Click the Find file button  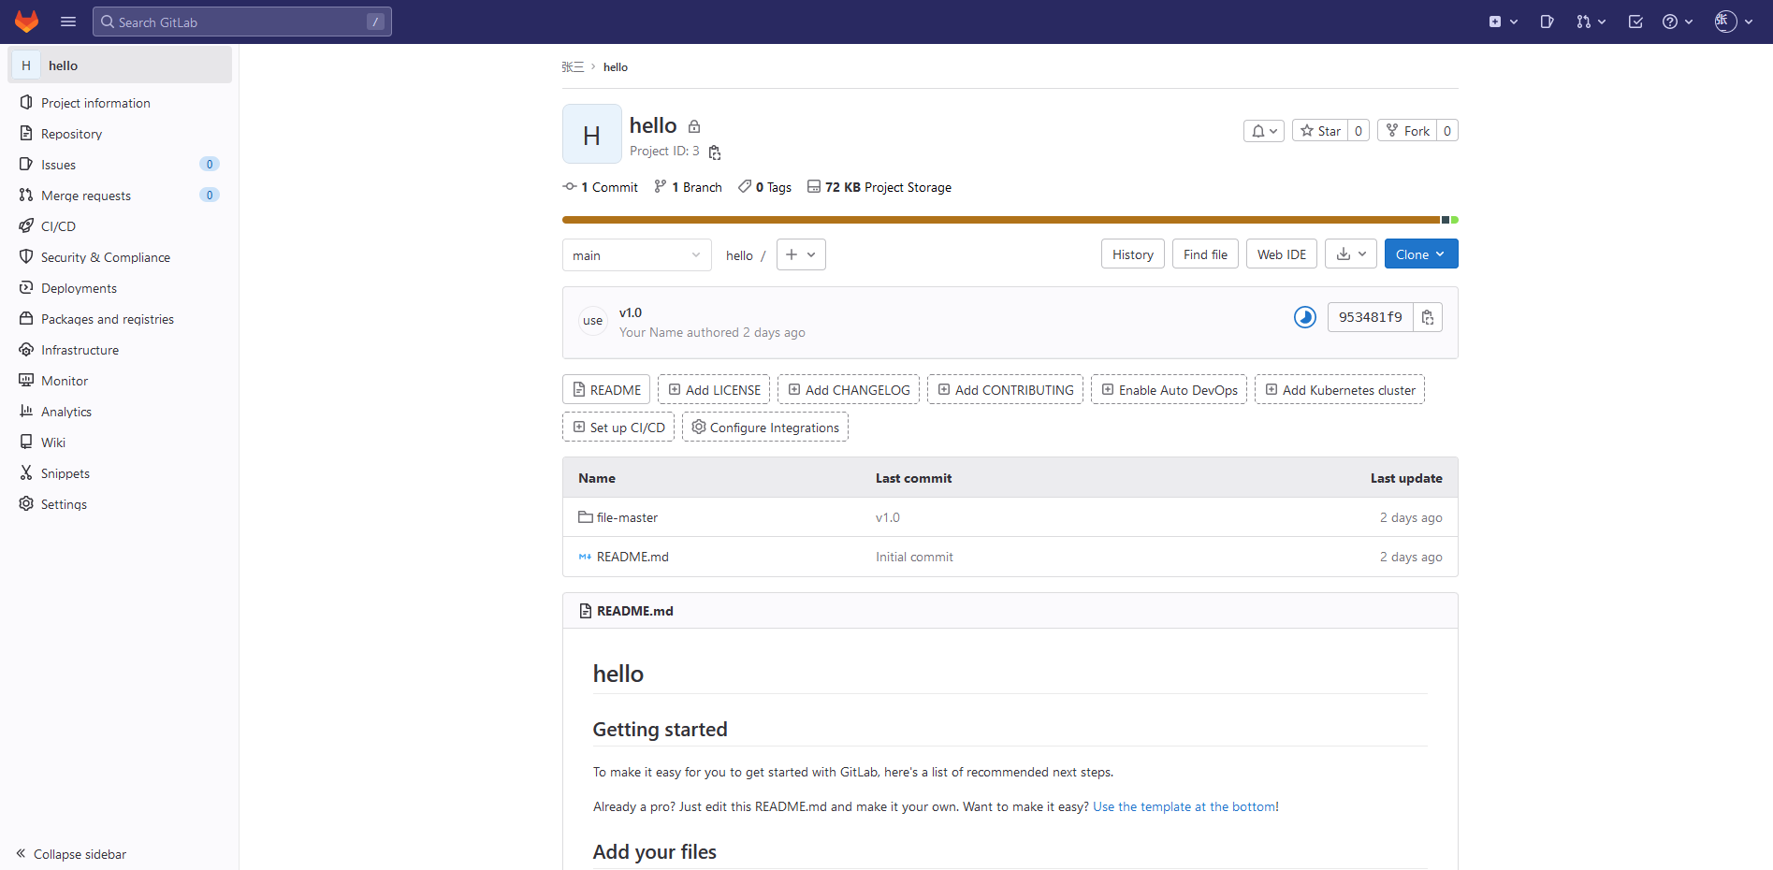(1205, 254)
